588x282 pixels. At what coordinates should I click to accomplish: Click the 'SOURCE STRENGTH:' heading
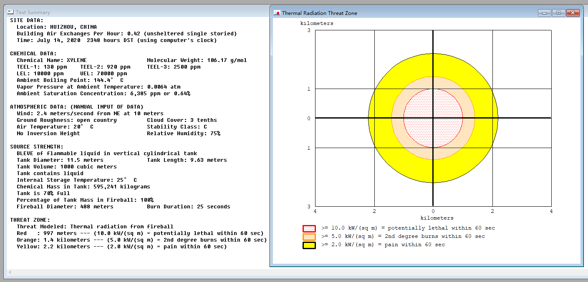[37, 146]
